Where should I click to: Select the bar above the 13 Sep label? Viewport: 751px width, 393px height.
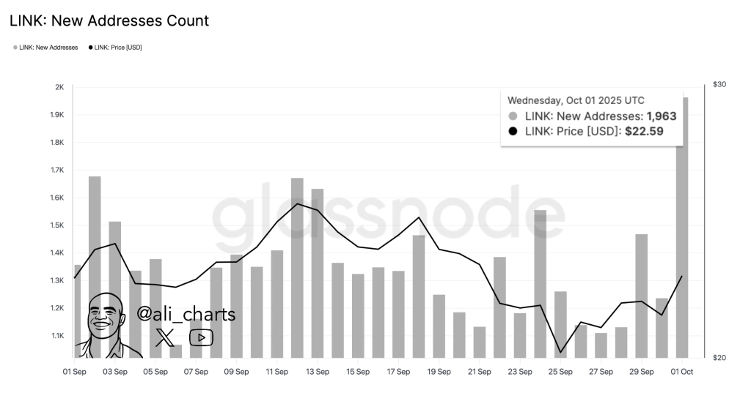click(x=318, y=272)
